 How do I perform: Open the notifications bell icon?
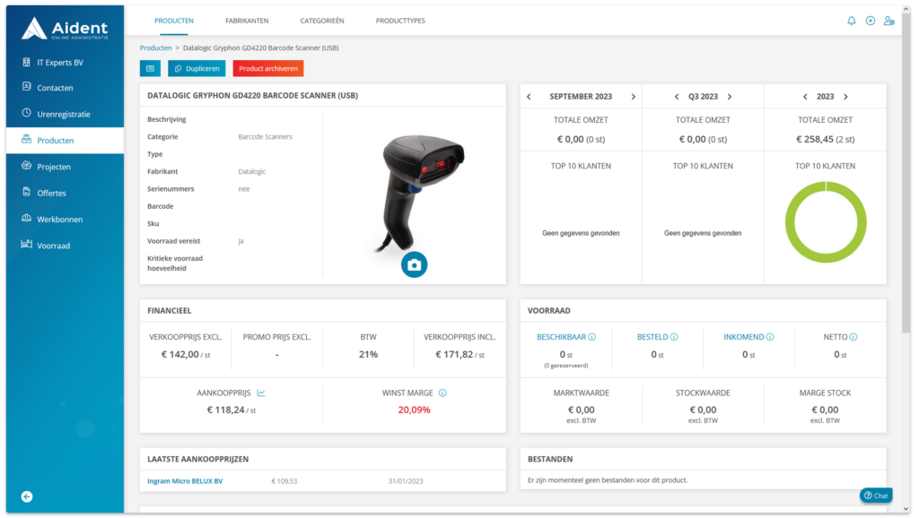(x=851, y=22)
